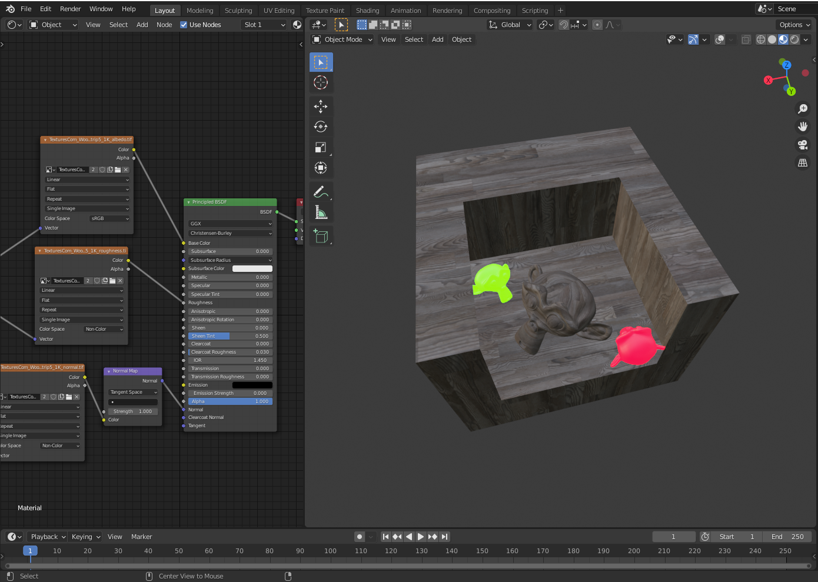
Task: Jump to the first frame
Action: coord(385,537)
